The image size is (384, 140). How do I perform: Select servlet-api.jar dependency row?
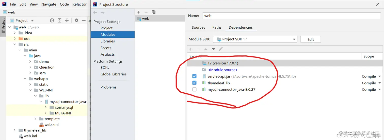pyautogui.click(x=285, y=76)
